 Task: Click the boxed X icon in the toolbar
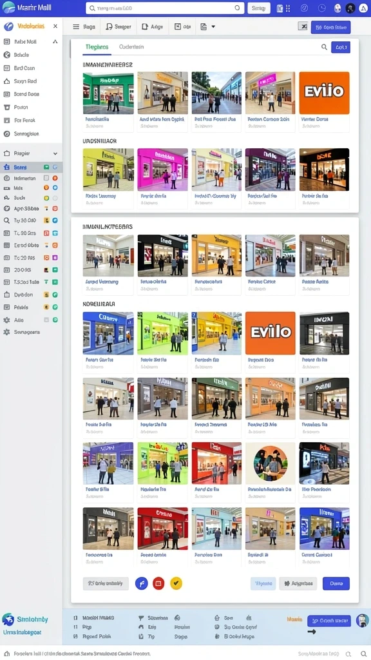(303, 26)
